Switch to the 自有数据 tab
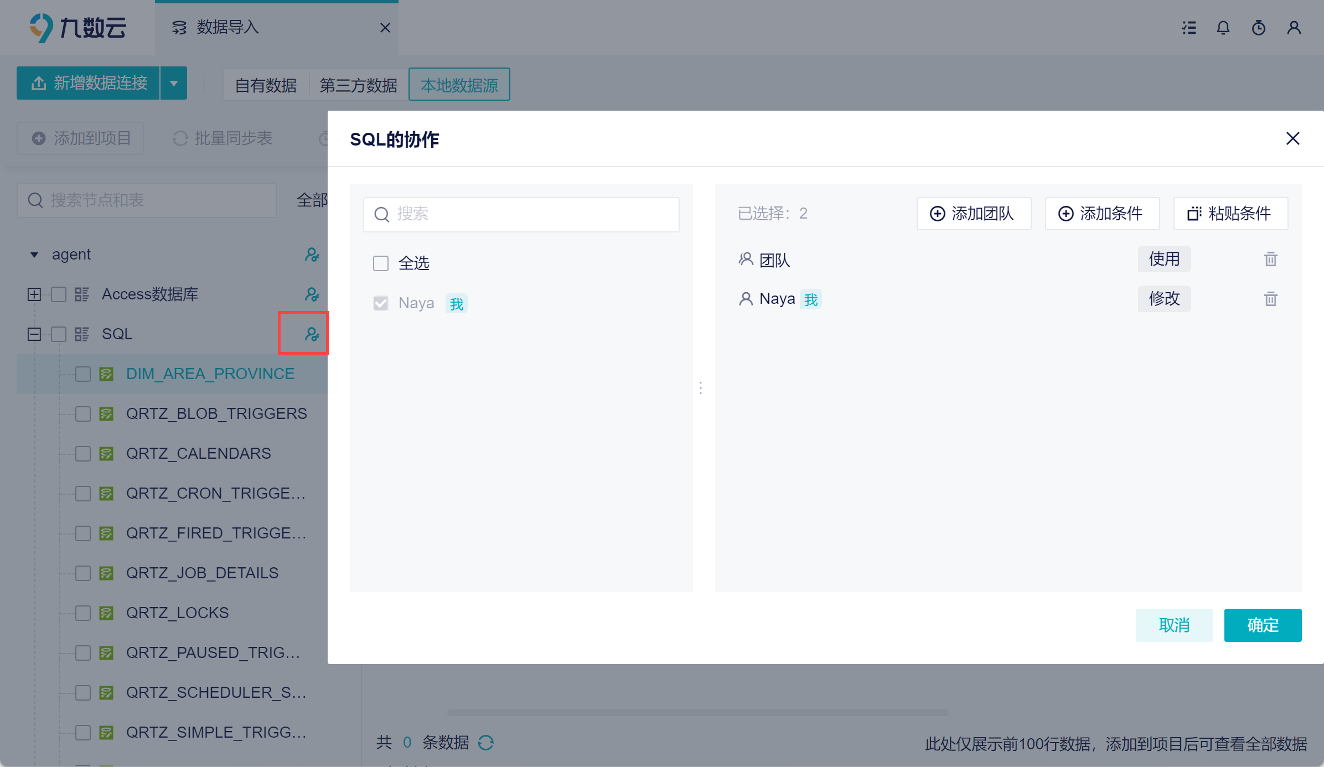Image resolution: width=1324 pixels, height=767 pixels. (x=266, y=85)
